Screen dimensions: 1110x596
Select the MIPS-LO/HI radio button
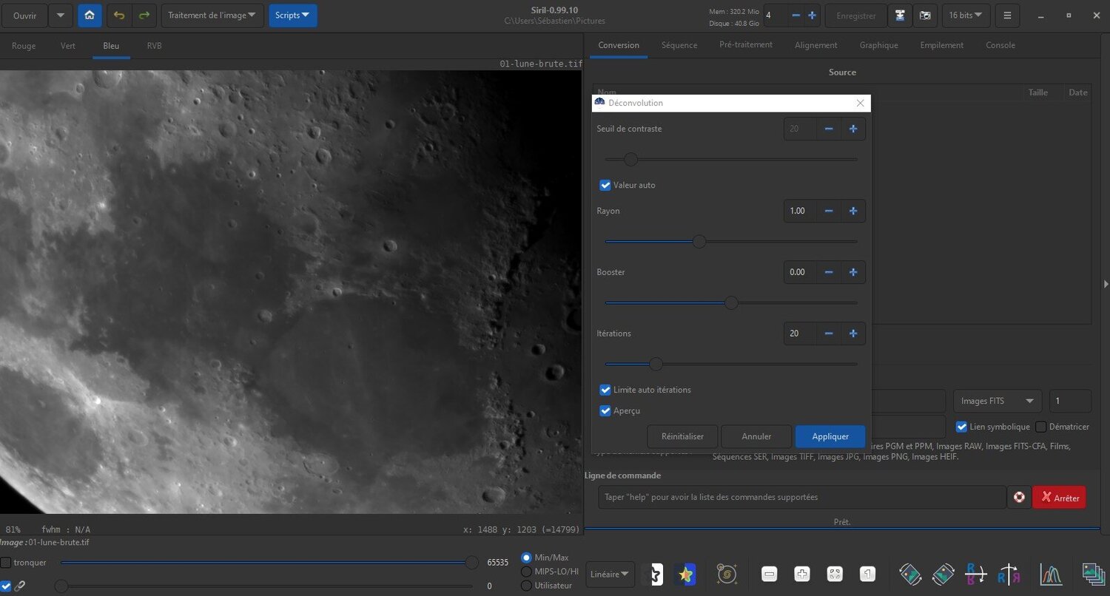click(527, 572)
